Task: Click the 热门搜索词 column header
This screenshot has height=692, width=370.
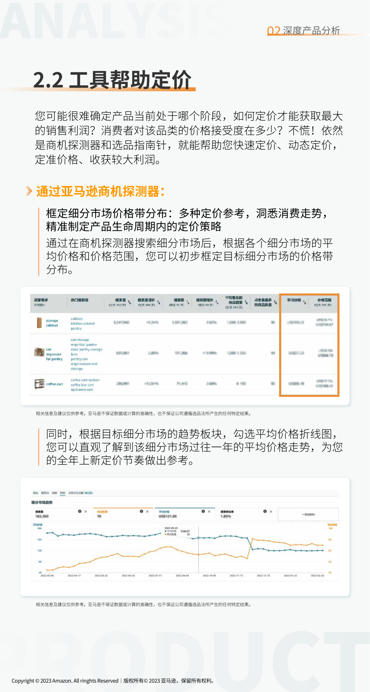Action: point(79,300)
